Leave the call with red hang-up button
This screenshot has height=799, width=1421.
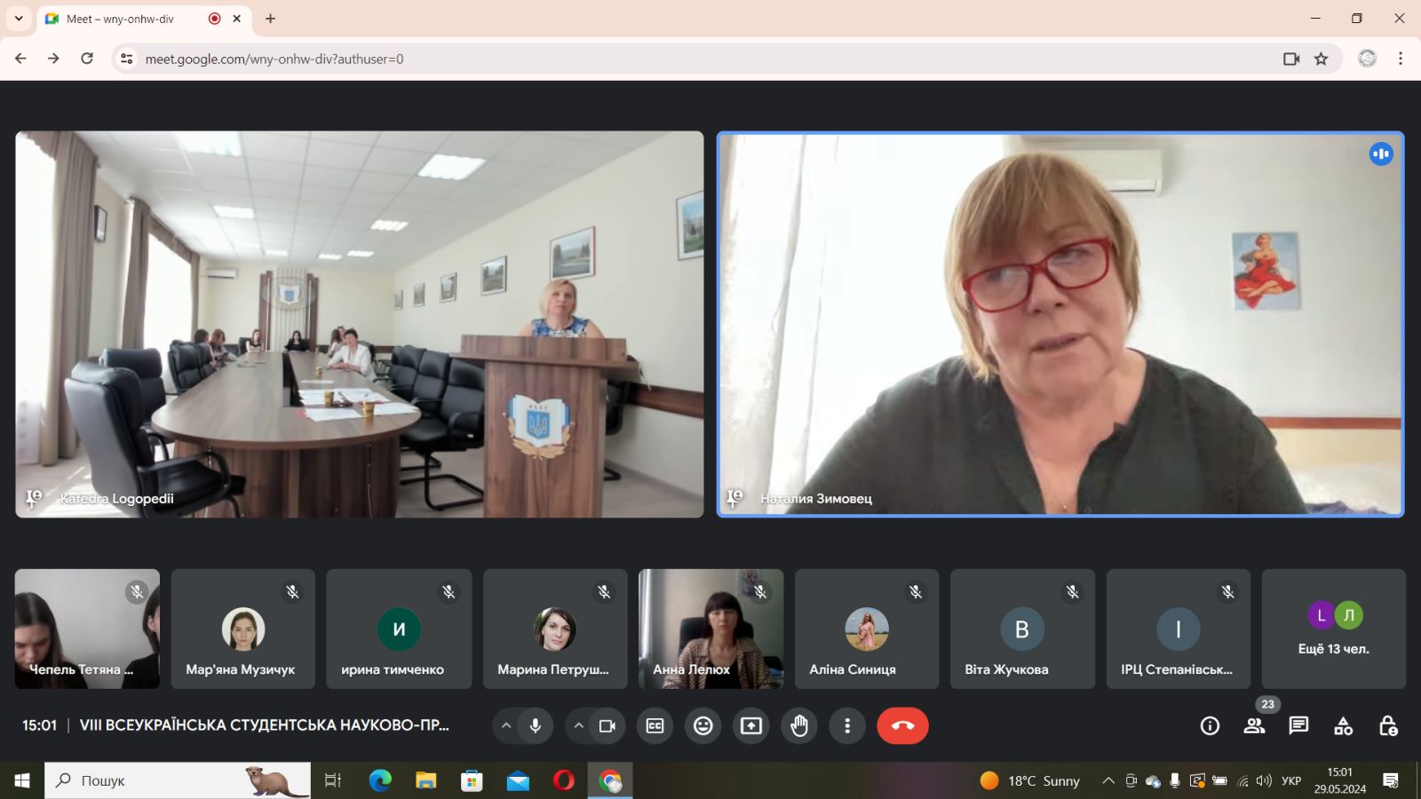[902, 726]
